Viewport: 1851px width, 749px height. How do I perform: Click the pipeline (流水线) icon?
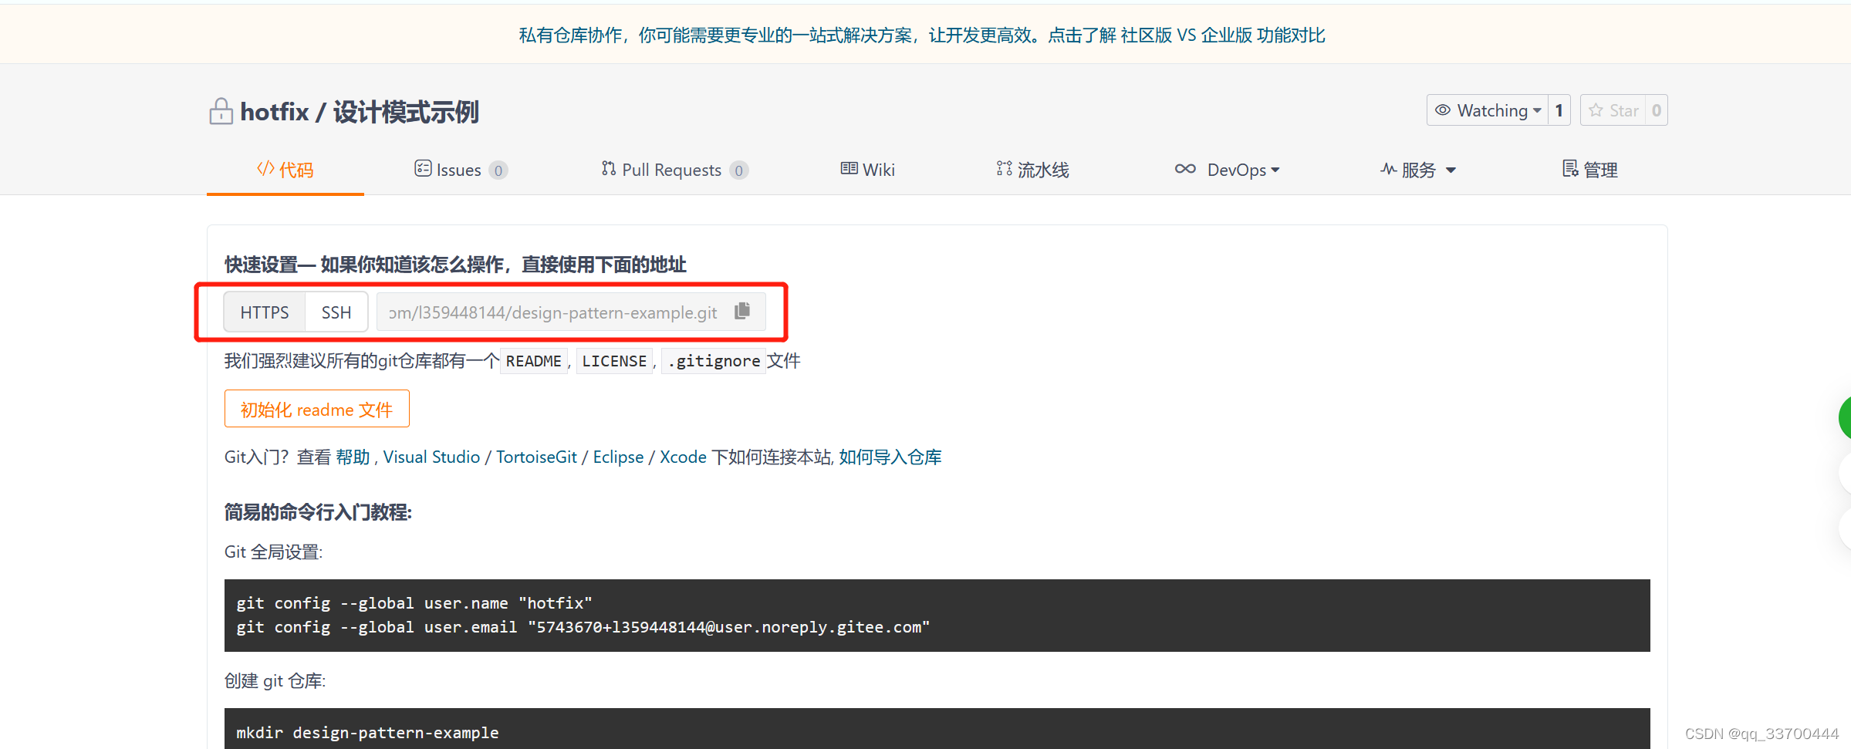click(x=1004, y=168)
